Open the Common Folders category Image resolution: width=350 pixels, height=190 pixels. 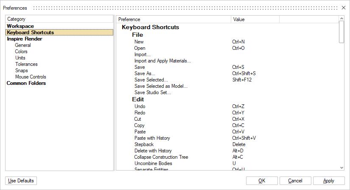click(26, 83)
